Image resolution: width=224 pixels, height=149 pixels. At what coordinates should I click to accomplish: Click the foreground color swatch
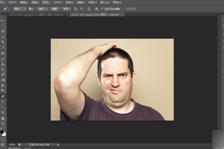pyautogui.click(x=2, y=132)
